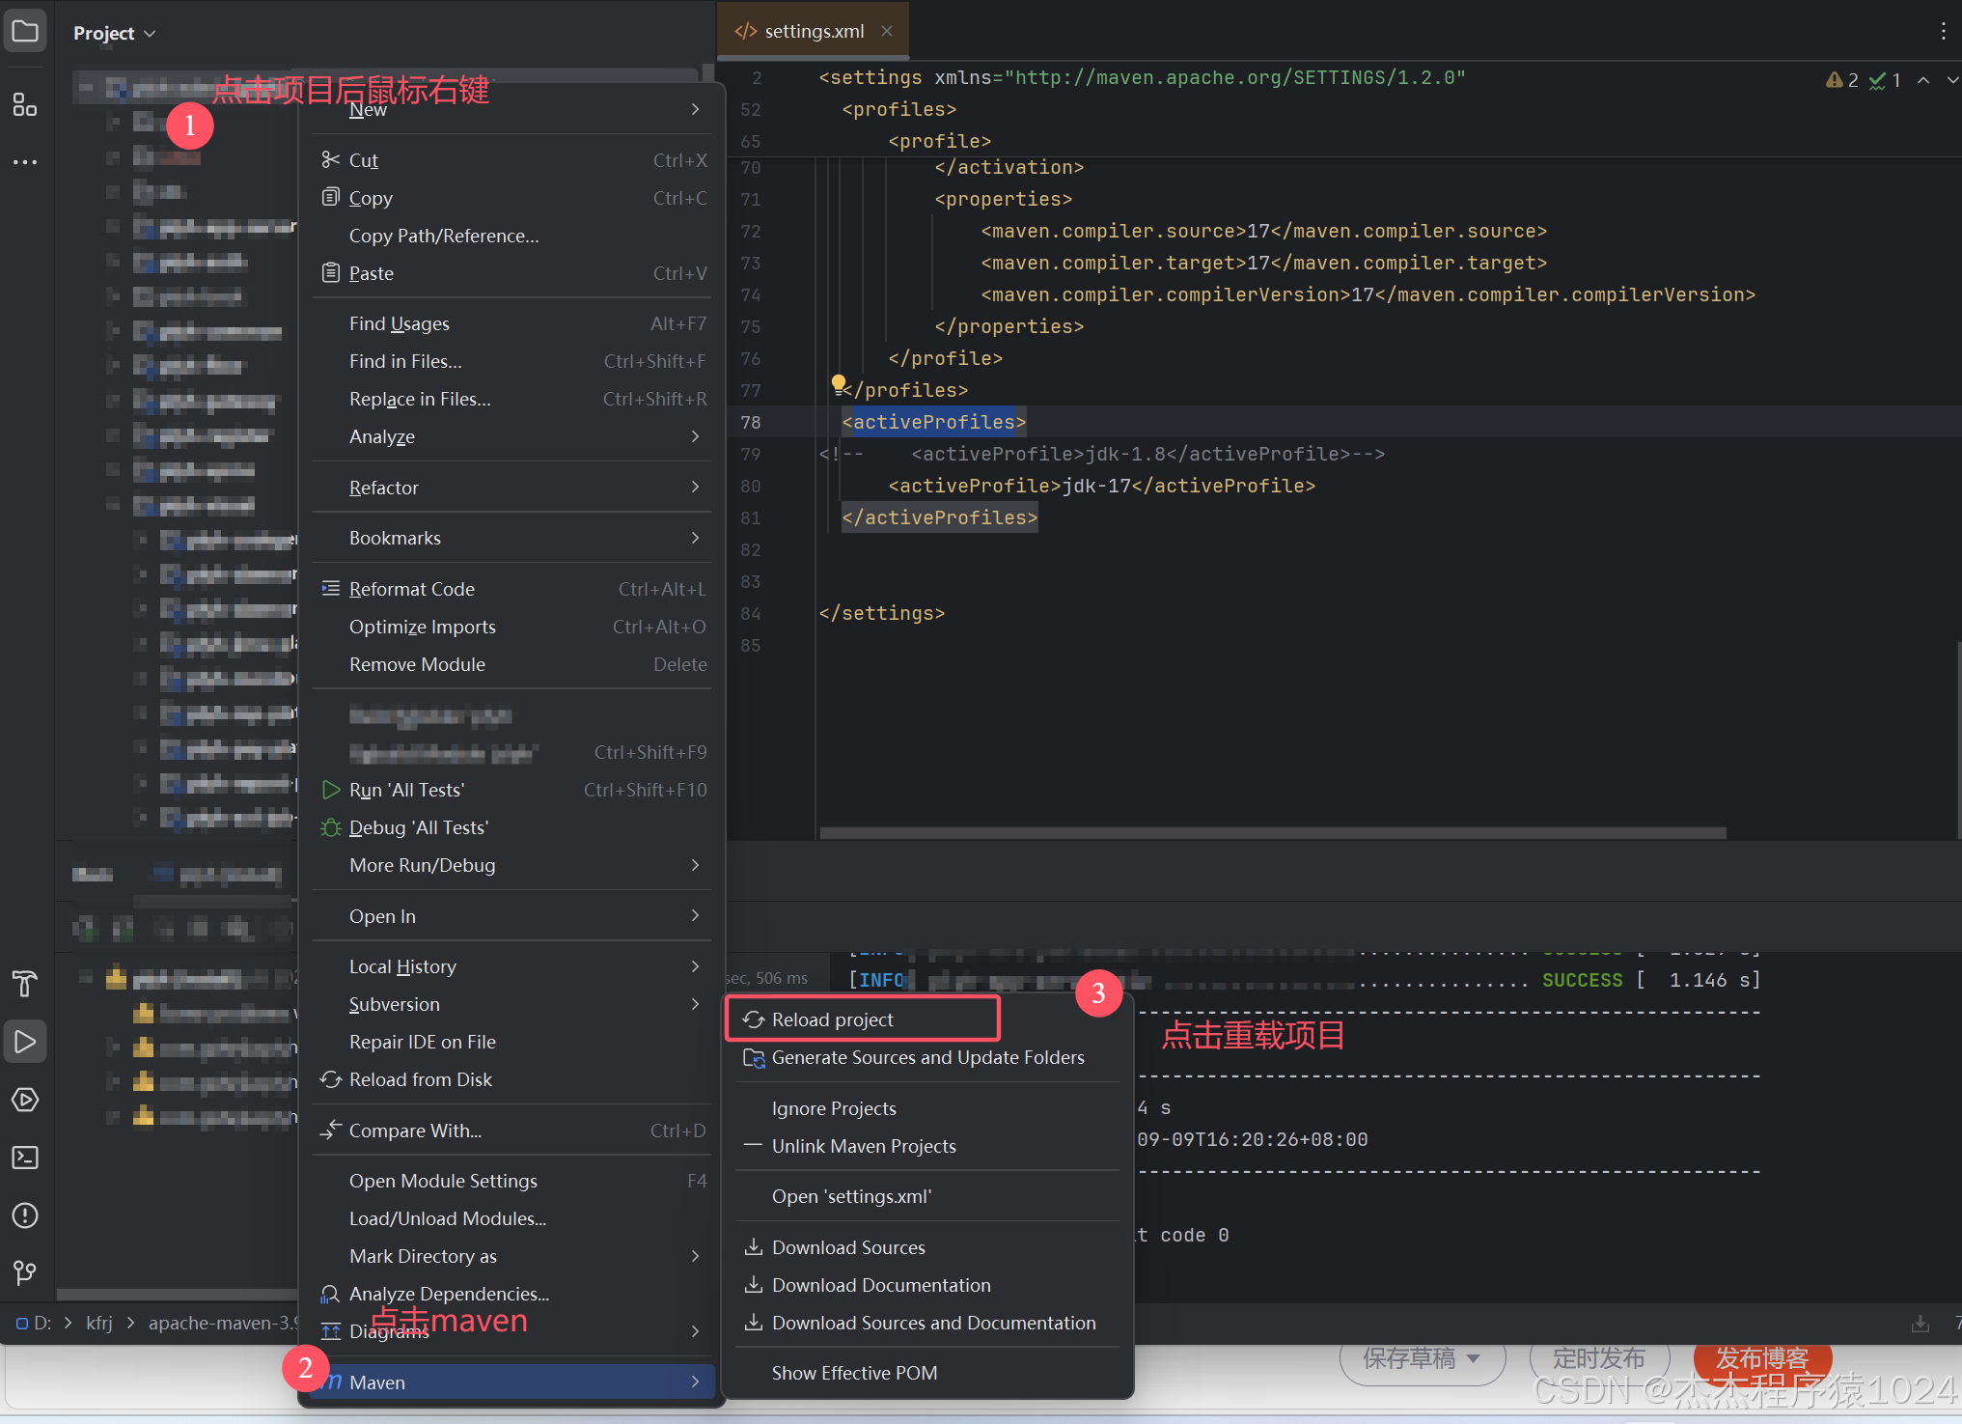Select the Run tool window icon
The width and height of the screenshot is (1962, 1424).
(x=25, y=1041)
